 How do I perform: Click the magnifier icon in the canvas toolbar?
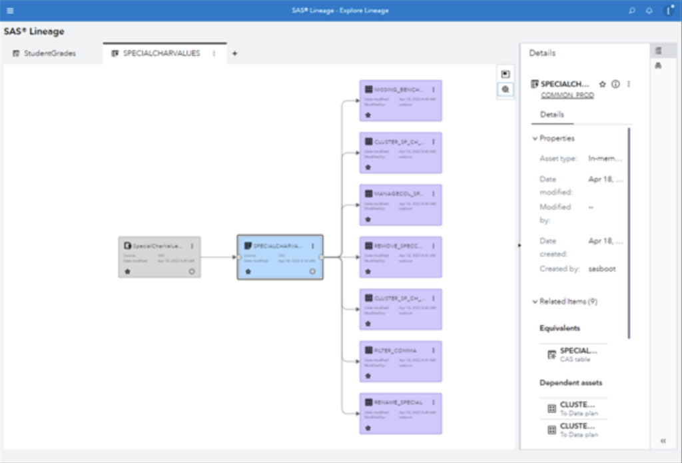[505, 89]
